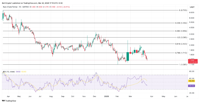Screen dimensions: 199x103
Task: Click the Epic Chain/Tether chart title
Action: [16, 7]
